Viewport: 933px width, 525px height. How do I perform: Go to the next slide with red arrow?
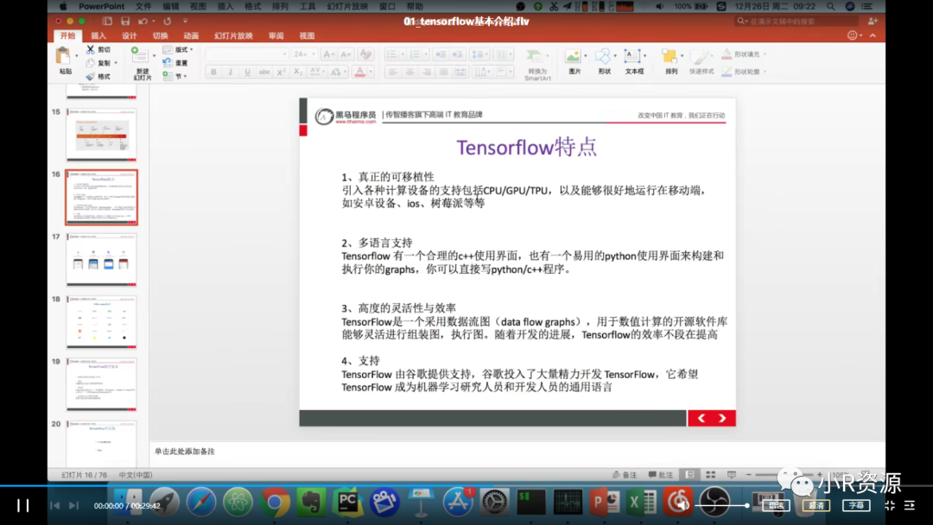click(723, 419)
